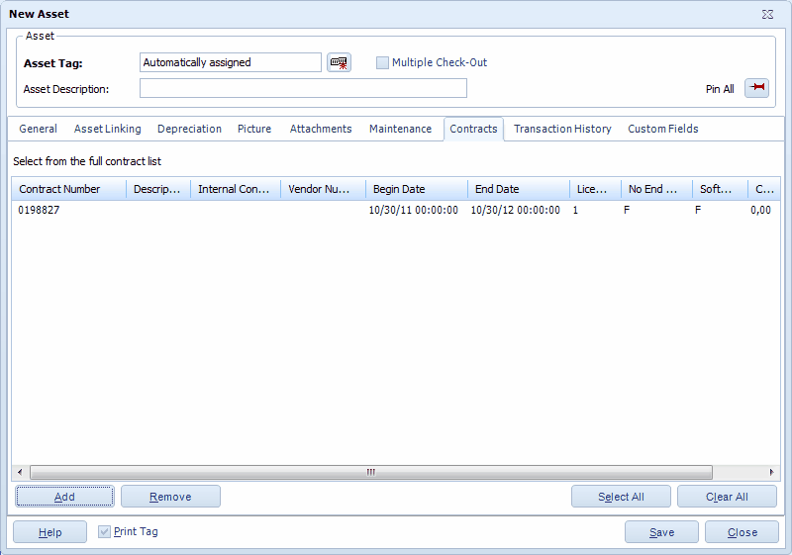
Task: Select contract row 0198827
Action: [x=40, y=211]
